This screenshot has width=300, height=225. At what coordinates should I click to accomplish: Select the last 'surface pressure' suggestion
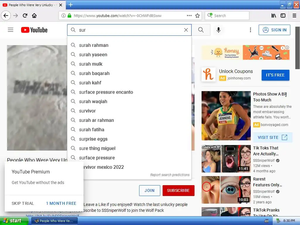coord(129,158)
